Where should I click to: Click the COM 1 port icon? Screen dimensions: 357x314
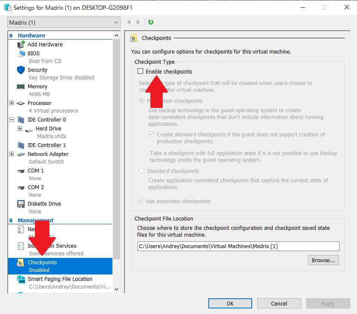click(x=21, y=171)
